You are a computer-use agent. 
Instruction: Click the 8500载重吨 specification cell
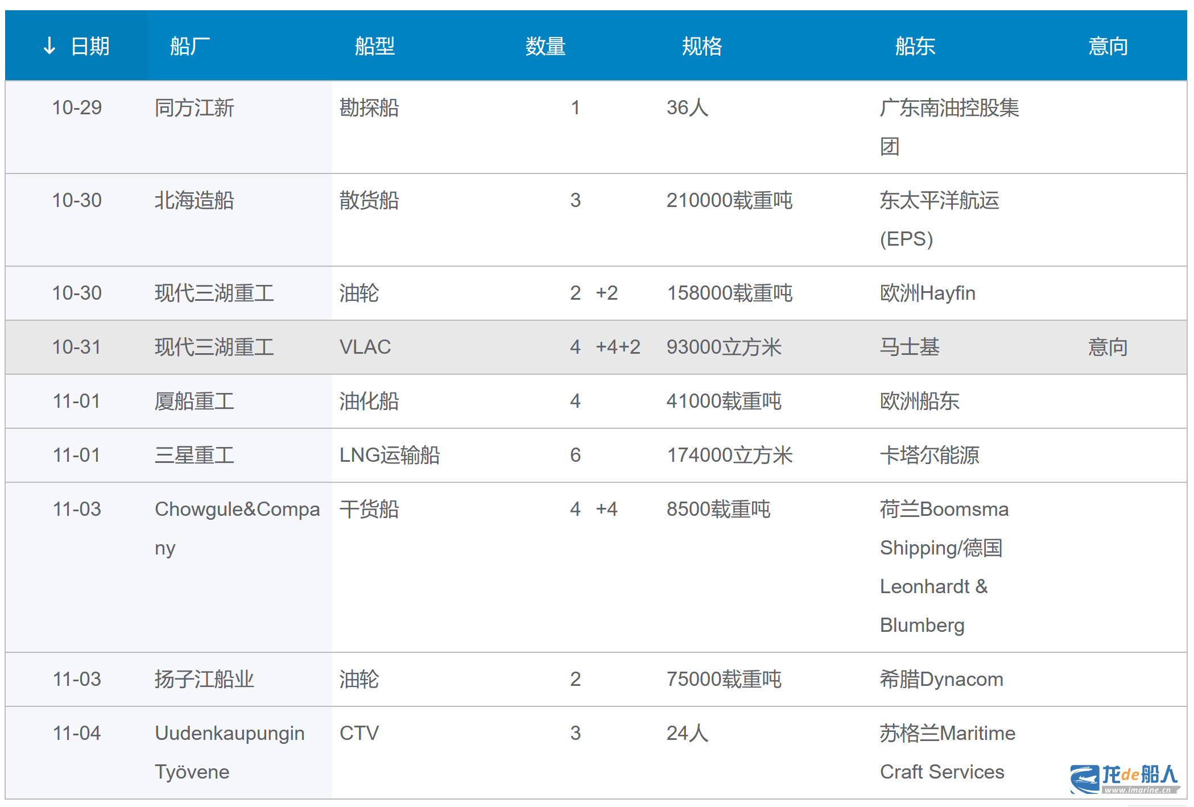pyautogui.click(x=718, y=509)
